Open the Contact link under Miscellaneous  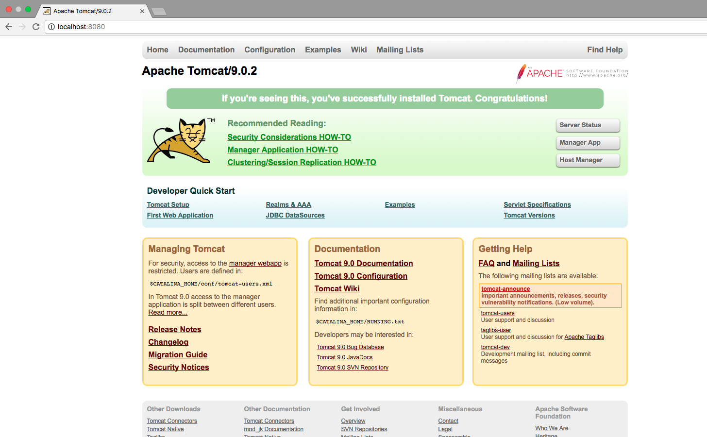[x=448, y=421]
